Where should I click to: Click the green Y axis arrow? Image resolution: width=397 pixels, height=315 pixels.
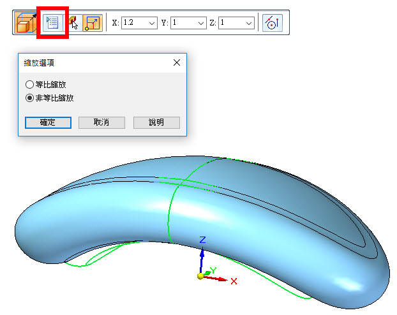coord(207,274)
